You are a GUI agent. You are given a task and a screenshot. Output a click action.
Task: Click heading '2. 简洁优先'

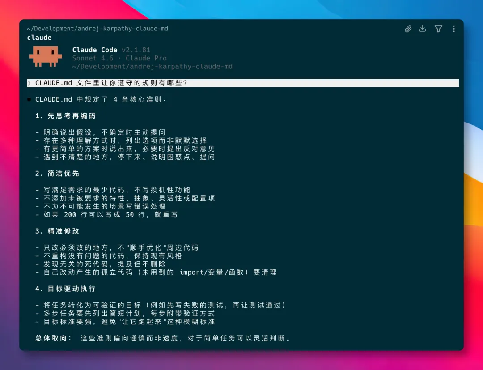57,174
